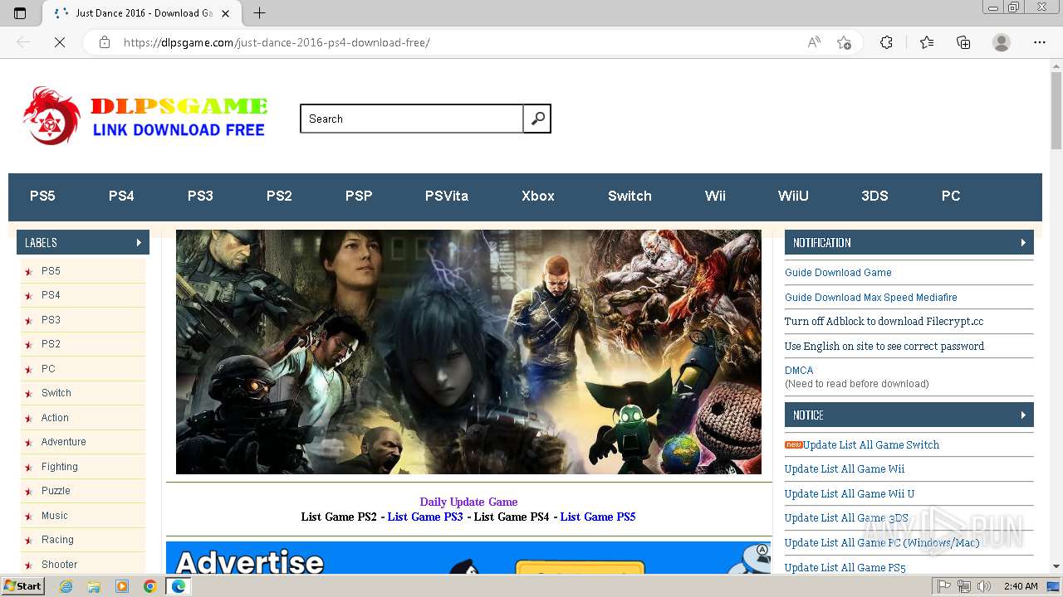The height and width of the screenshot is (597, 1063).
Task: Open the Xbox navigation menu item
Action: (538, 197)
